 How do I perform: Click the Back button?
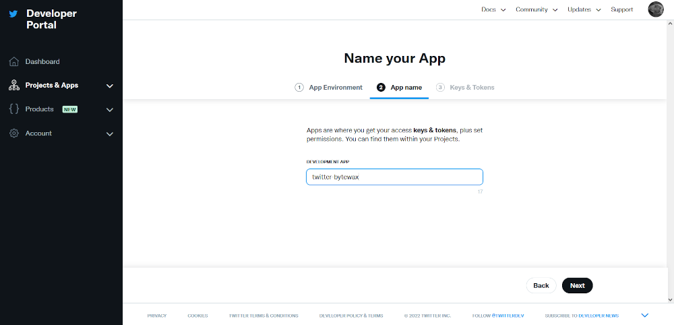point(541,285)
